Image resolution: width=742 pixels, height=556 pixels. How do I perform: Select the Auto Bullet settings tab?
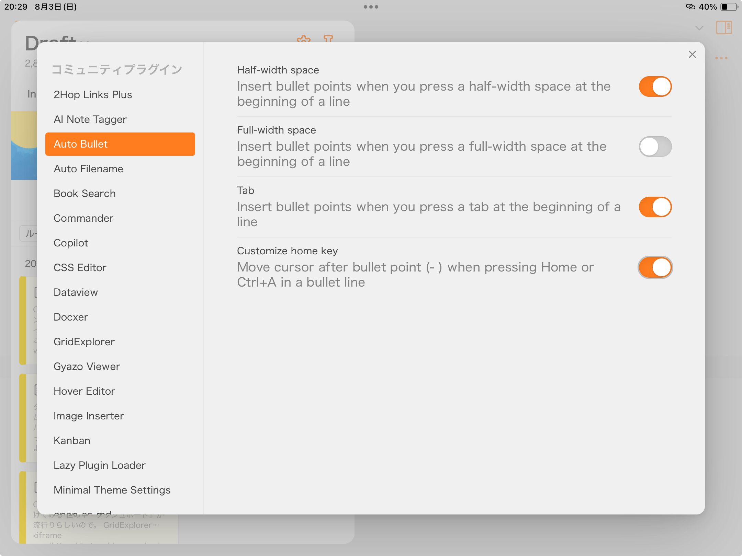[x=120, y=144]
